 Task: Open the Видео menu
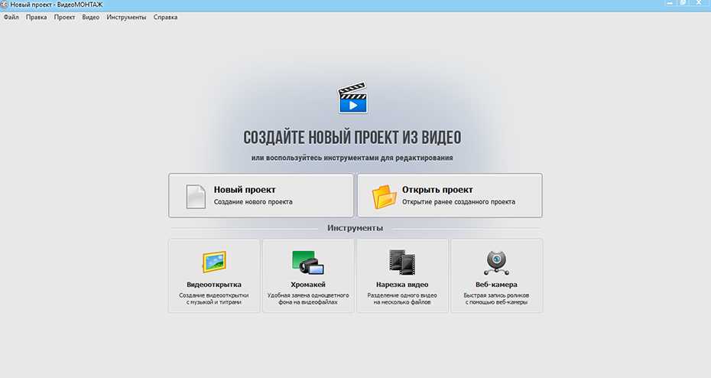[90, 17]
